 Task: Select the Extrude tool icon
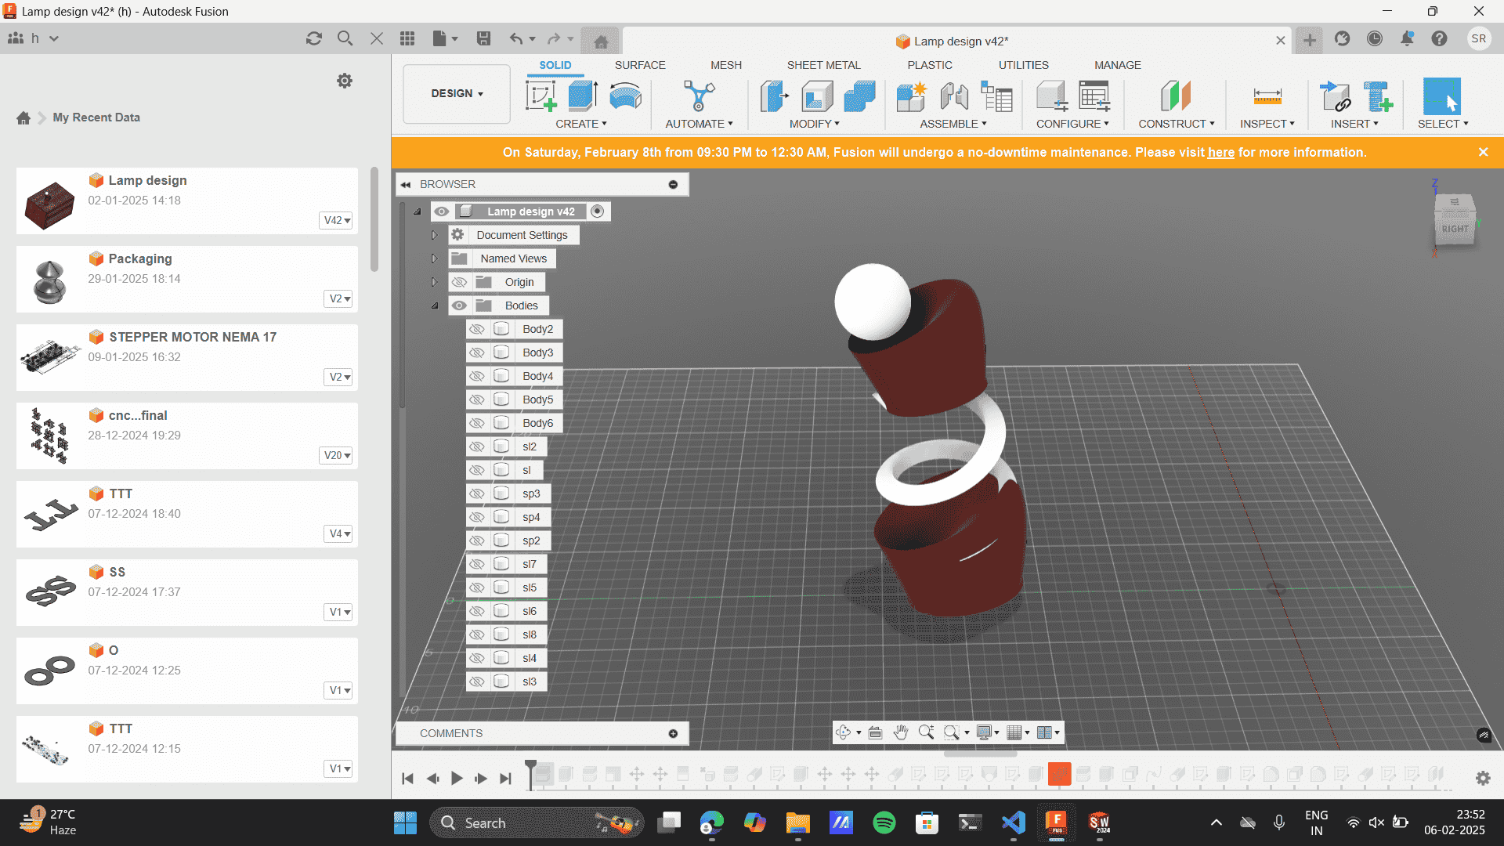coord(583,96)
